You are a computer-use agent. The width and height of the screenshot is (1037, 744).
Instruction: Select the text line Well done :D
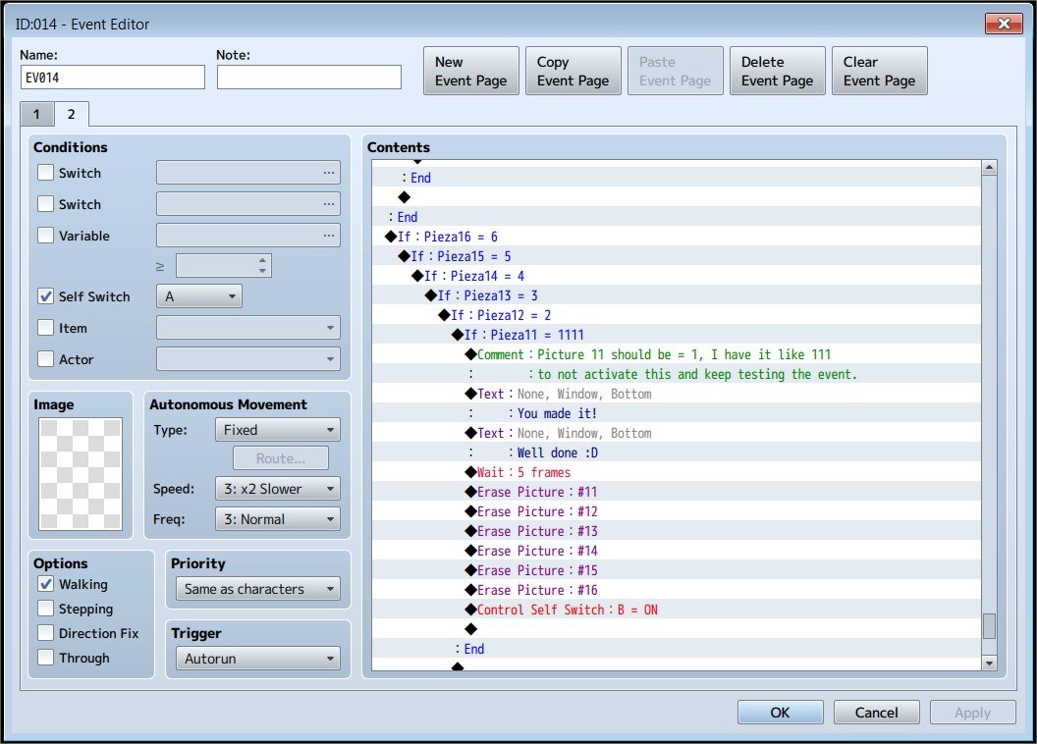[x=676, y=452]
